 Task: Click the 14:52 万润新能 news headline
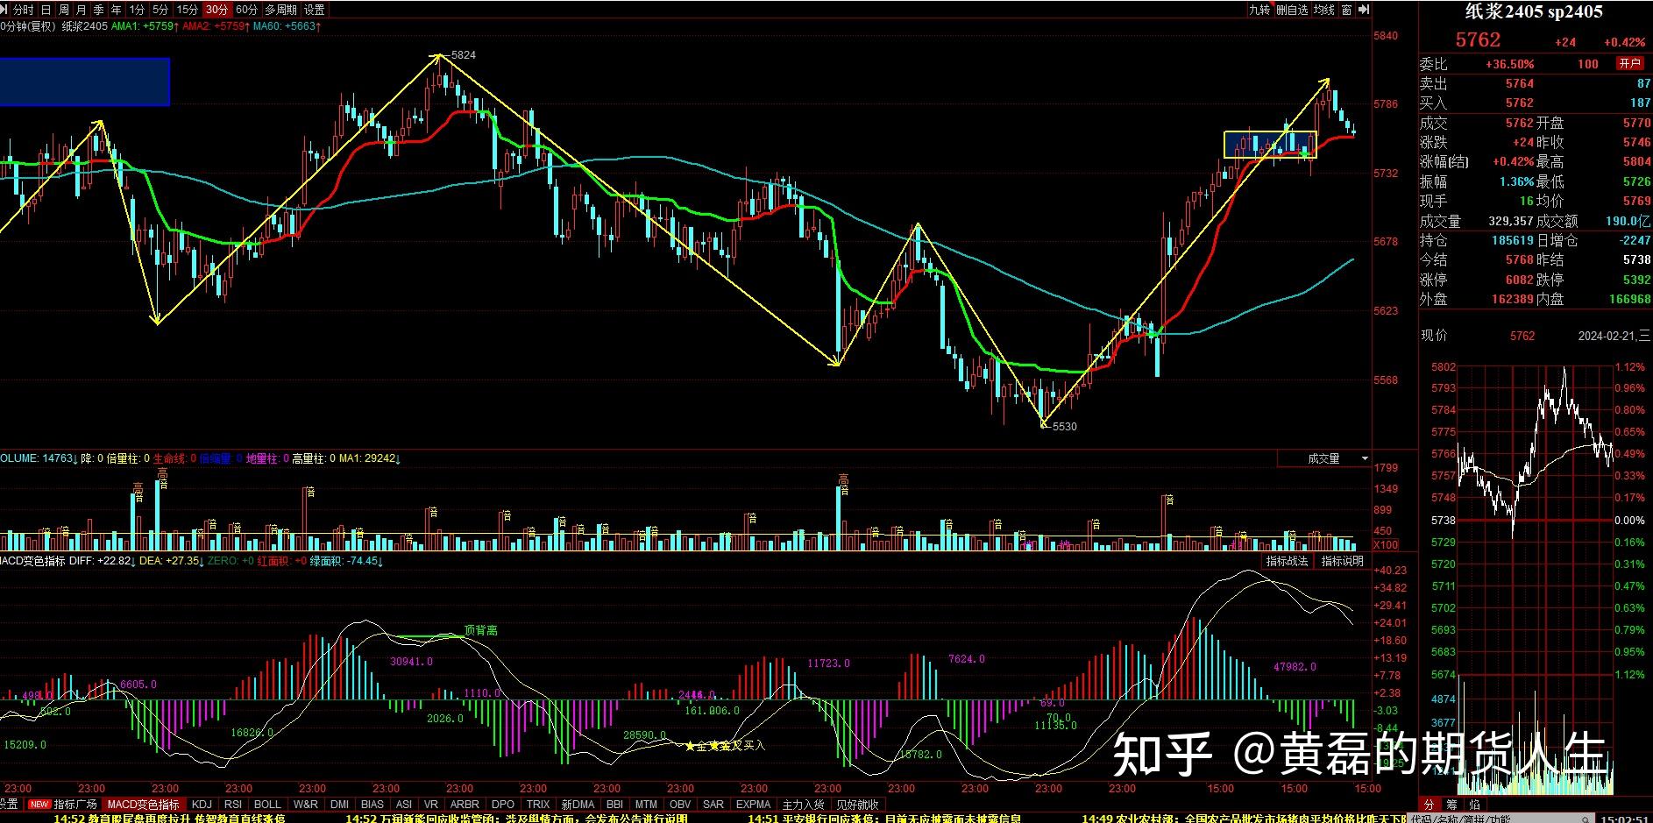pyautogui.click(x=516, y=818)
